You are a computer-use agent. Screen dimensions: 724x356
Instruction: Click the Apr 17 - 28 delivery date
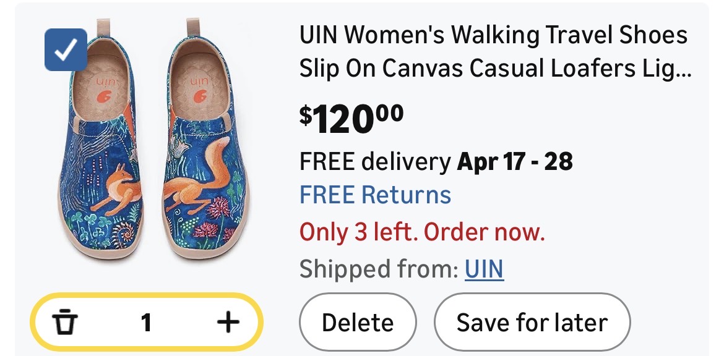(x=514, y=162)
